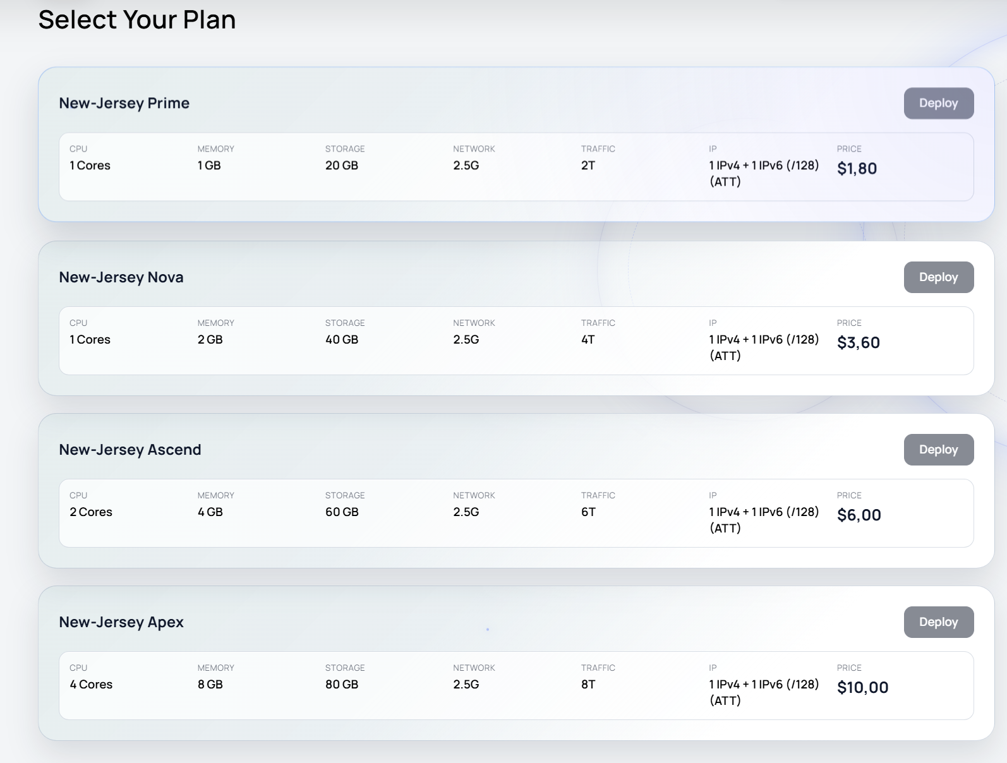Deploy the New-Jersey Ascend plan

[x=938, y=450]
